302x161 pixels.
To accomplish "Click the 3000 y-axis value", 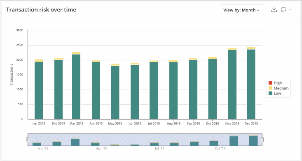I will point(20,30).
